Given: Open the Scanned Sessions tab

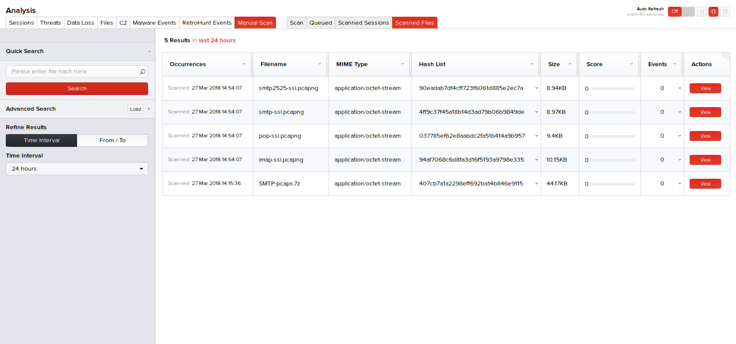Looking at the screenshot, I should [x=363, y=23].
